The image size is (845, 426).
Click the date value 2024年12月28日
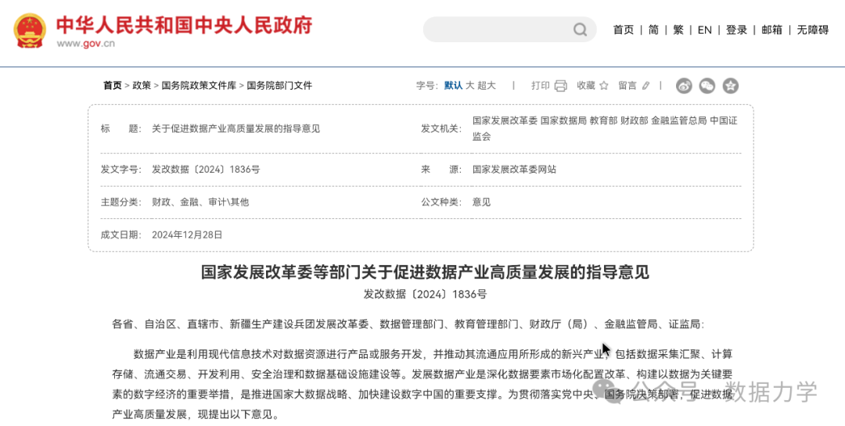(187, 234)
